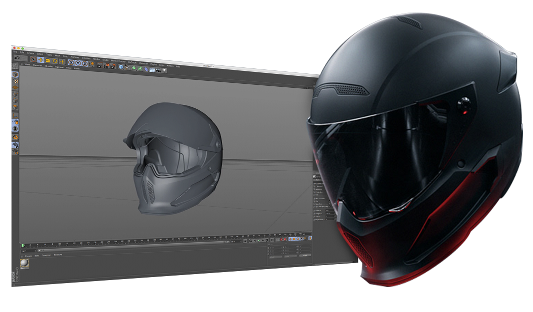
Task: Open the Render menu
Action: pos(96,59)
